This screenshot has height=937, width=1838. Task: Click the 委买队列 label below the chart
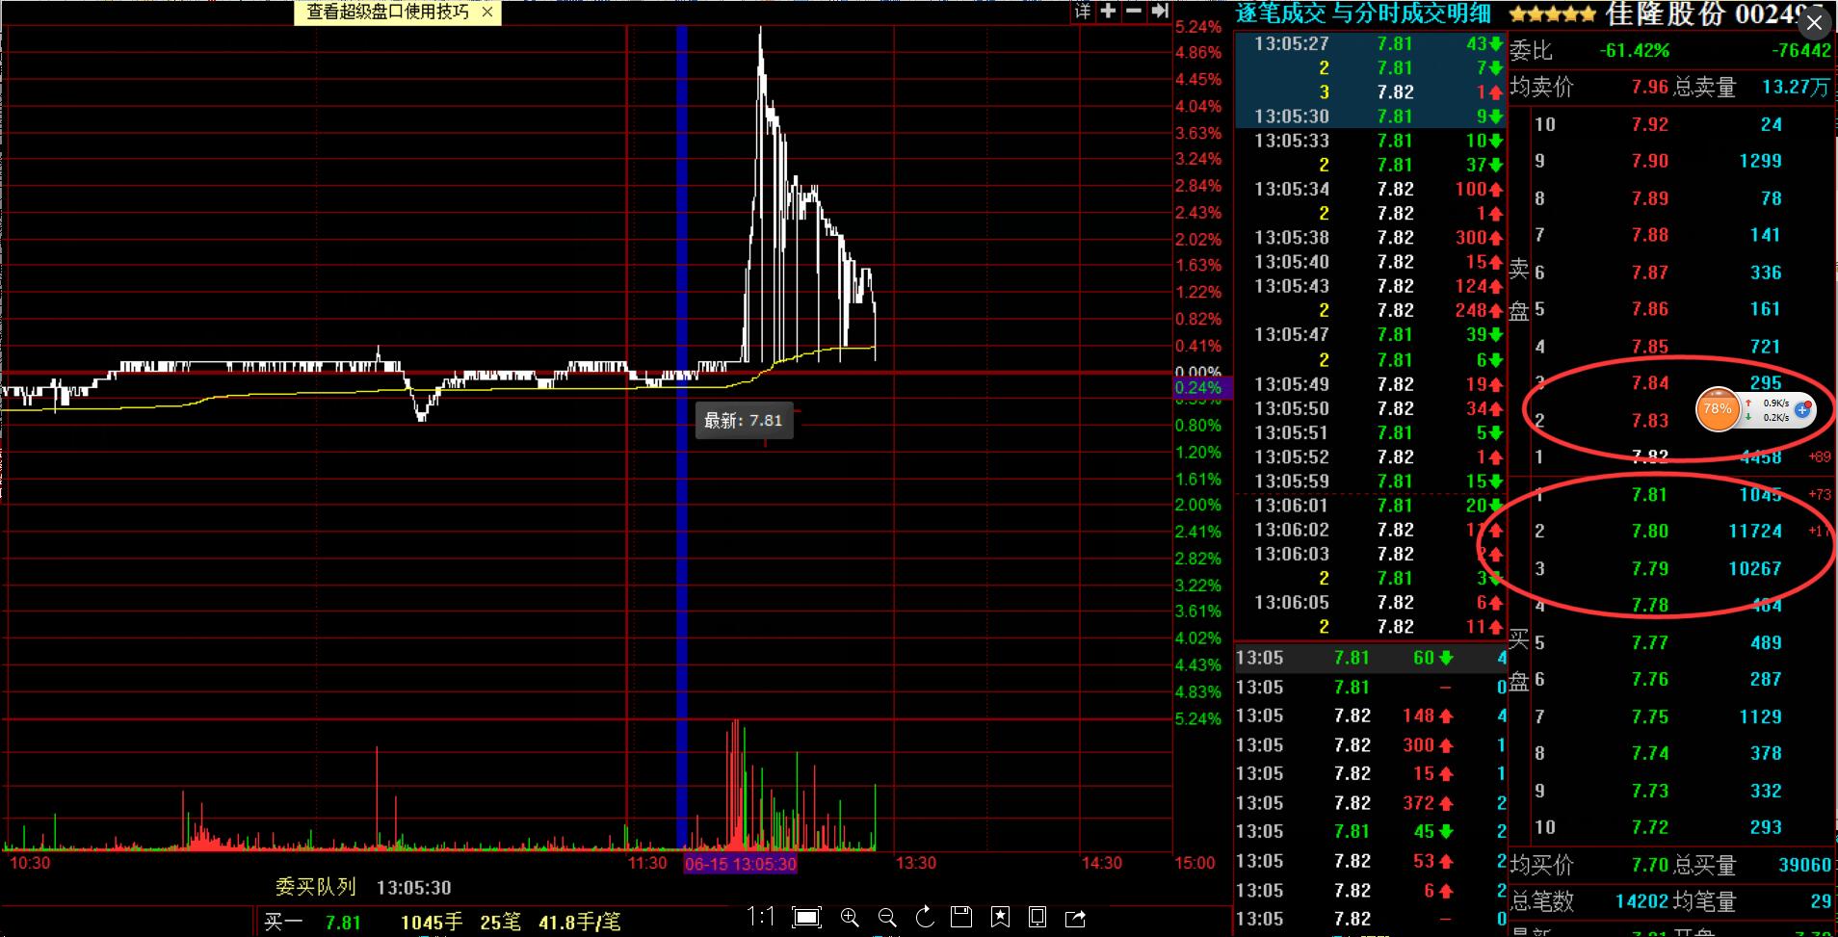[316, 887]
